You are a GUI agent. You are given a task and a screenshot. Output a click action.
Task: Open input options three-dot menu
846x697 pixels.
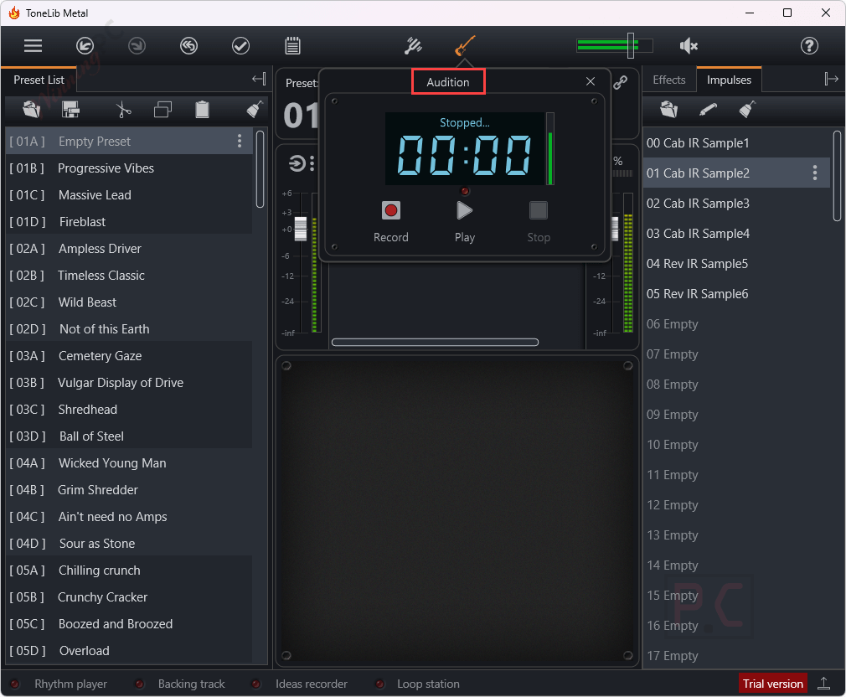[x=312, y=163]
